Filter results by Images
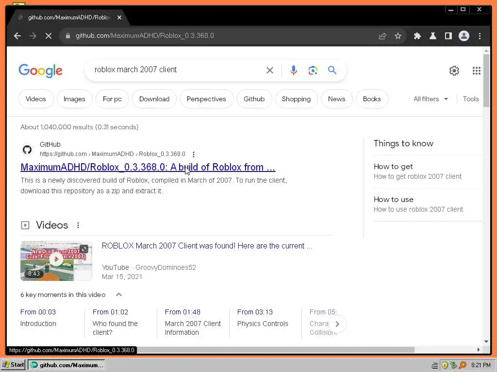Viewport: 497px width, 372px height. (x=74, y=99)
